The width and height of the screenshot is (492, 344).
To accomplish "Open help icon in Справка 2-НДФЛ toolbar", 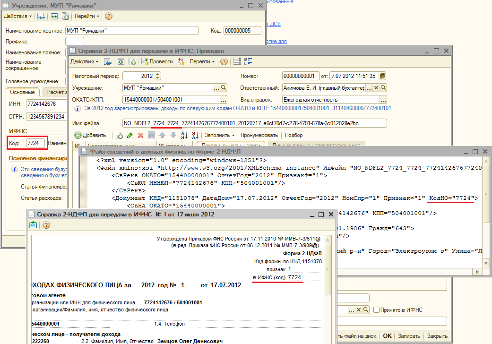I will tap(224, 61).
